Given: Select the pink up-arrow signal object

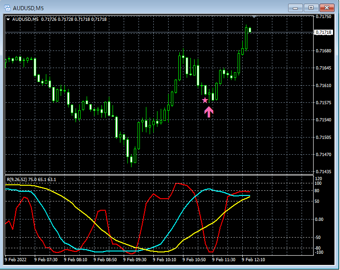Looking at the screenshot, I should 209,112.
